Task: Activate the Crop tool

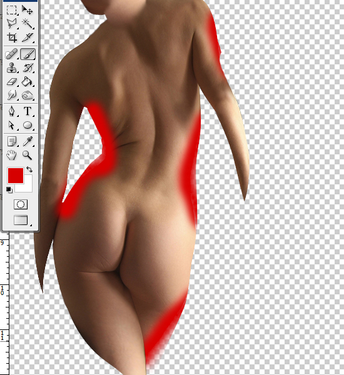Action: (x=11, y=37)
